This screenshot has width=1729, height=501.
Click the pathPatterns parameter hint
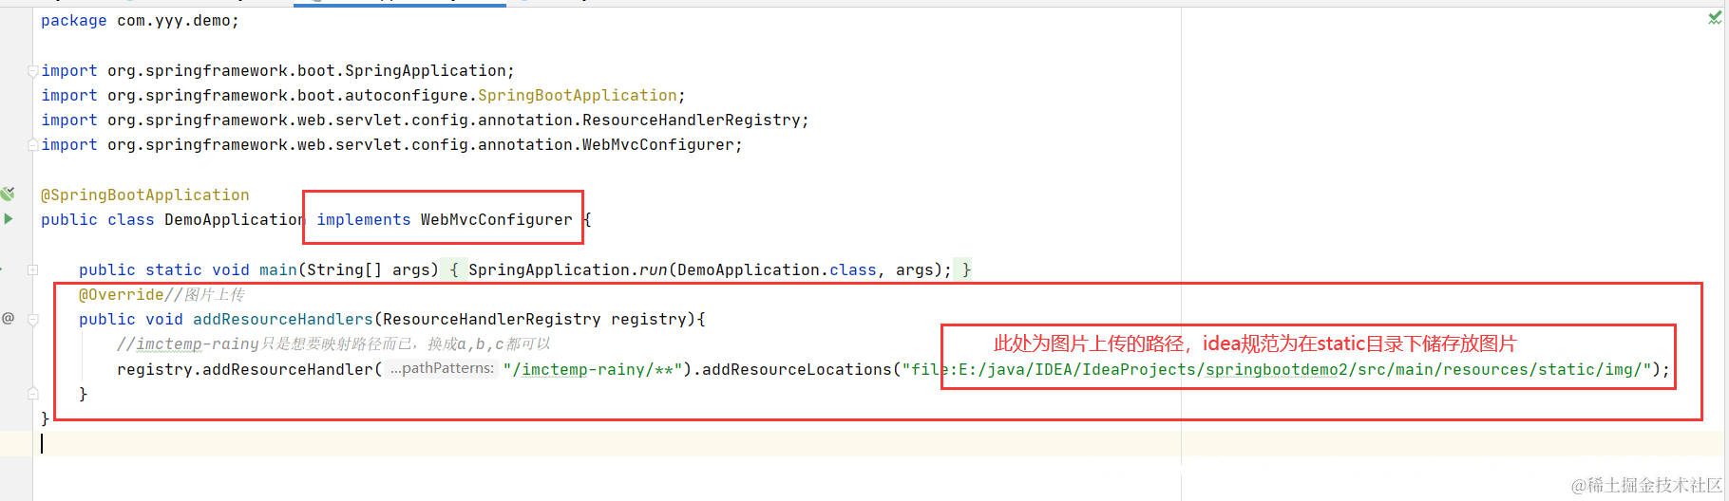click(442, 368)
